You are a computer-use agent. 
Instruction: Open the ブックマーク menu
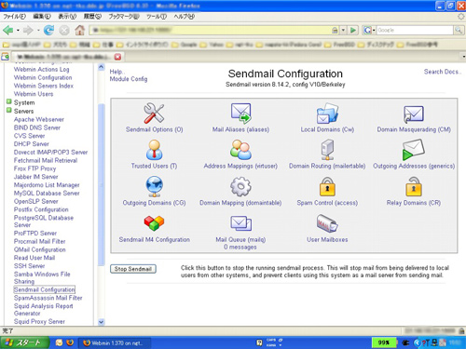pyautogui.click(x=124, y=17)
